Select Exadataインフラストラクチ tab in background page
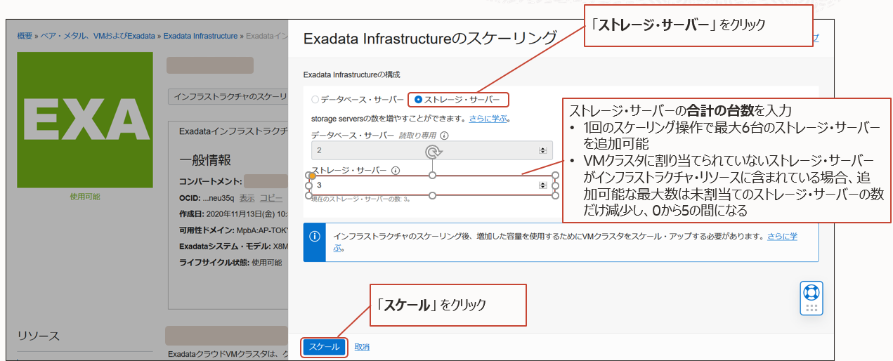The image size is (893, 361). (x=233, y=131)
